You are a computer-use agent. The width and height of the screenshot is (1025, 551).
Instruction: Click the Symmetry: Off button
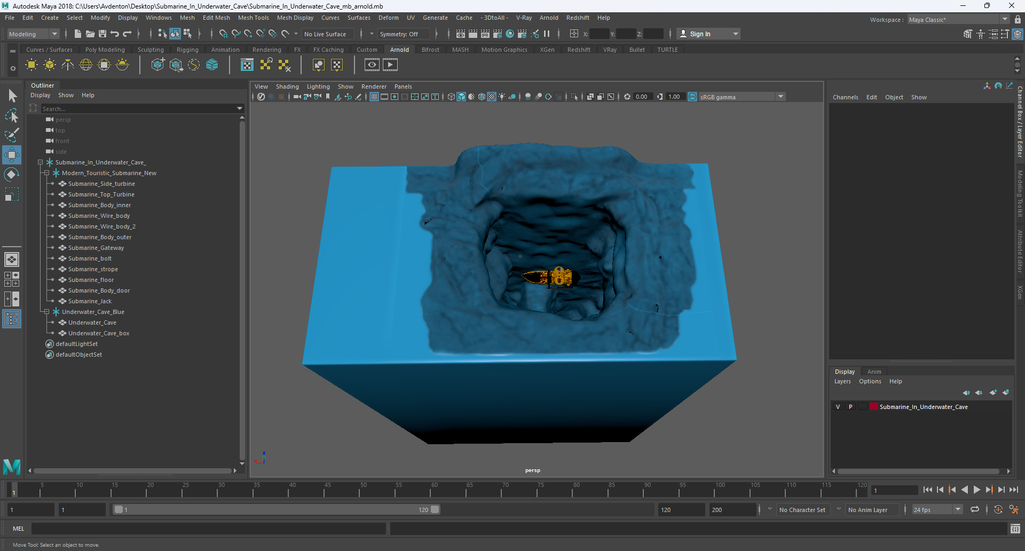pos(403,34)
